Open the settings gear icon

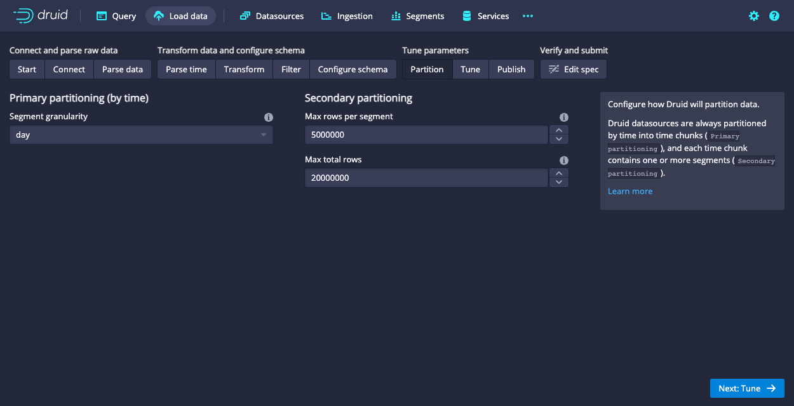point(754,16)
